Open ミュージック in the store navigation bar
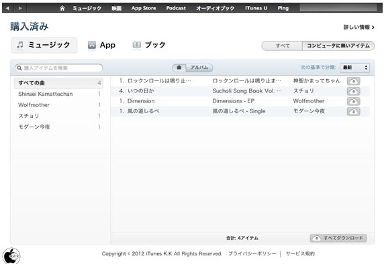 point(87,8)
